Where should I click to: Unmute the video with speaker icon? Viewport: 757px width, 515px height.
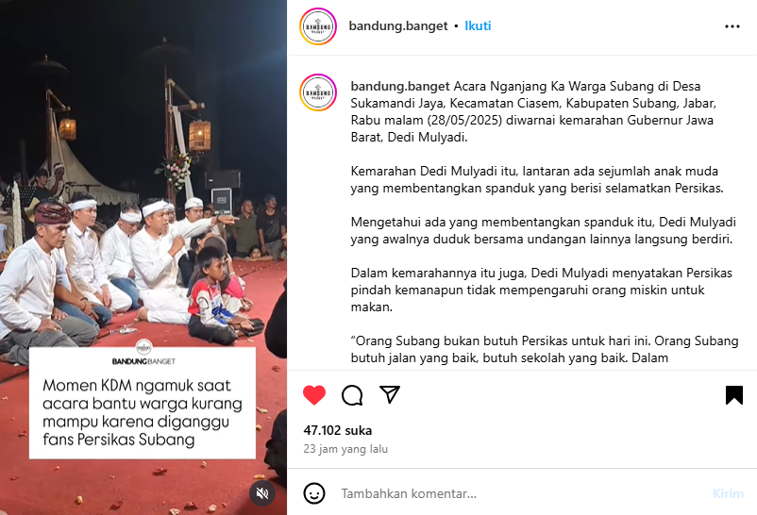[x=262, y=493]
